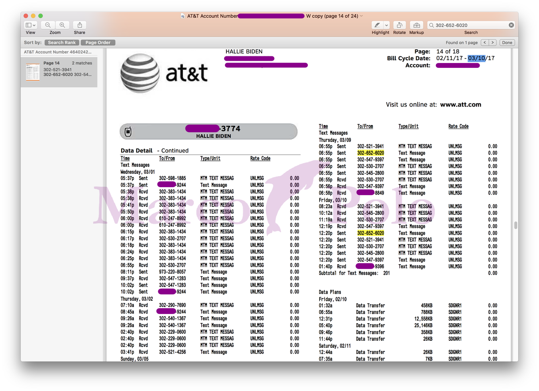Image resolution: width=539 pixels, height=391 pixels.
Task: Click phone number 302-521-4256
Action: [x=172, y=352]
